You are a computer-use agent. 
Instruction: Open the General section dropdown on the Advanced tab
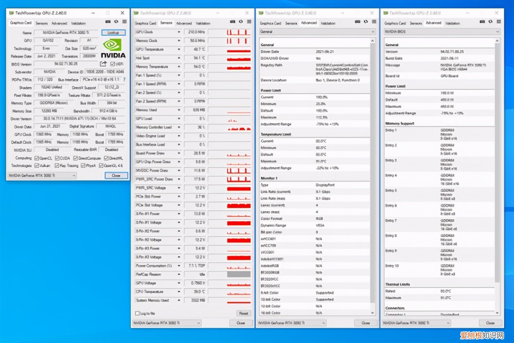[373, 32]
